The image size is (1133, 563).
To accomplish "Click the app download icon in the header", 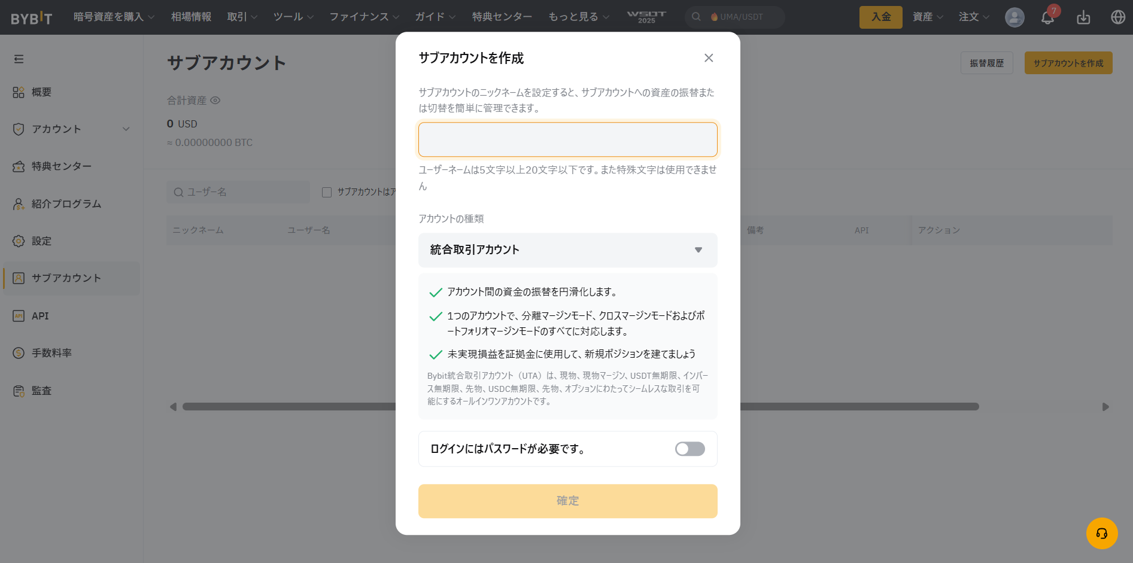I will coord(1083,17).
